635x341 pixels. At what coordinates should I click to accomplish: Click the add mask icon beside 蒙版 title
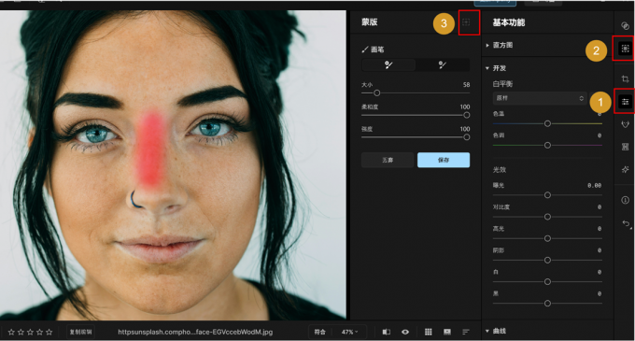click(466, 22)
